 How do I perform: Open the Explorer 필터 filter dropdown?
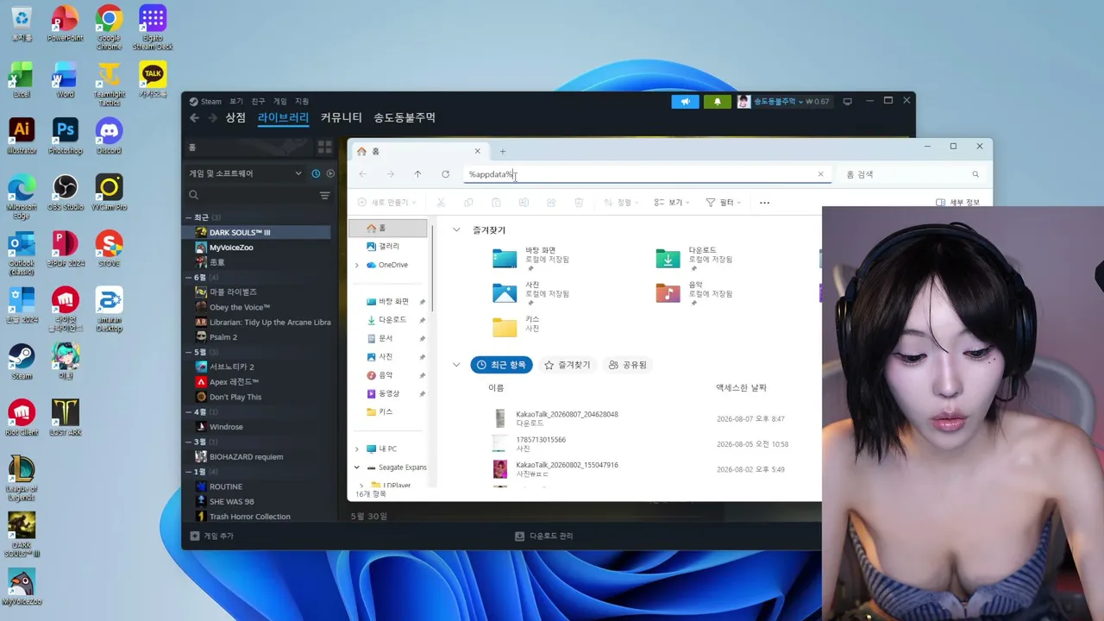point(723,203)
